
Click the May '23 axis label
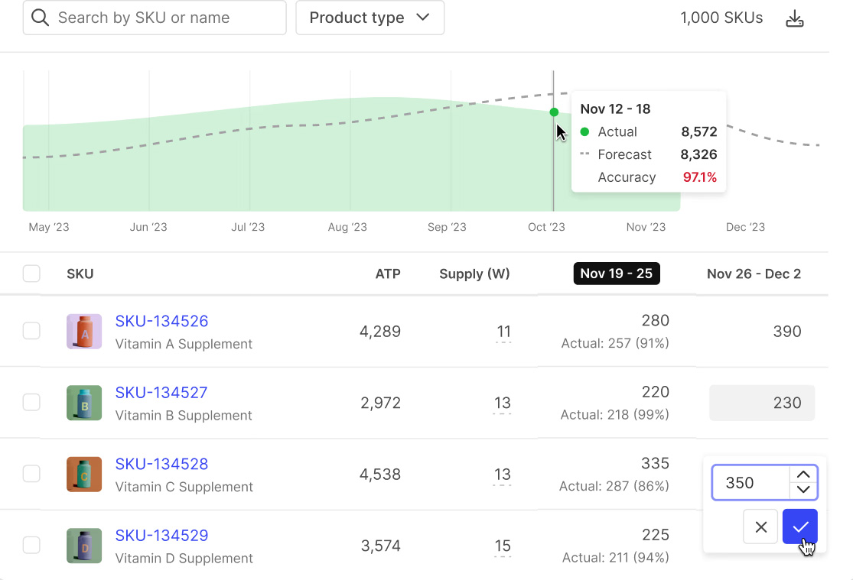coord(49,227)
